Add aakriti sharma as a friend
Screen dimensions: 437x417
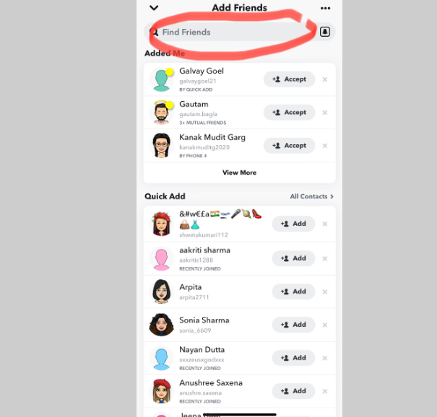(x=293, y=258)
